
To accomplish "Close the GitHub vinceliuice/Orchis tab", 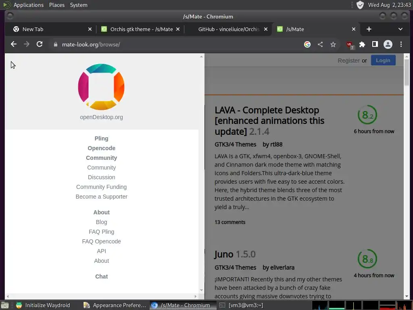I will point(266,29).
